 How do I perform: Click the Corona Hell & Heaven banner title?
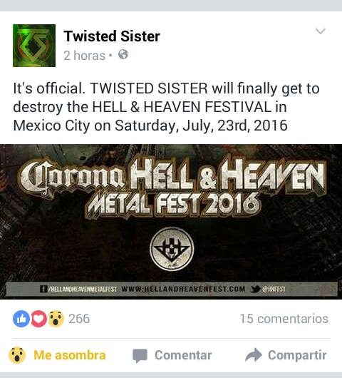click(x=172, y=185)
